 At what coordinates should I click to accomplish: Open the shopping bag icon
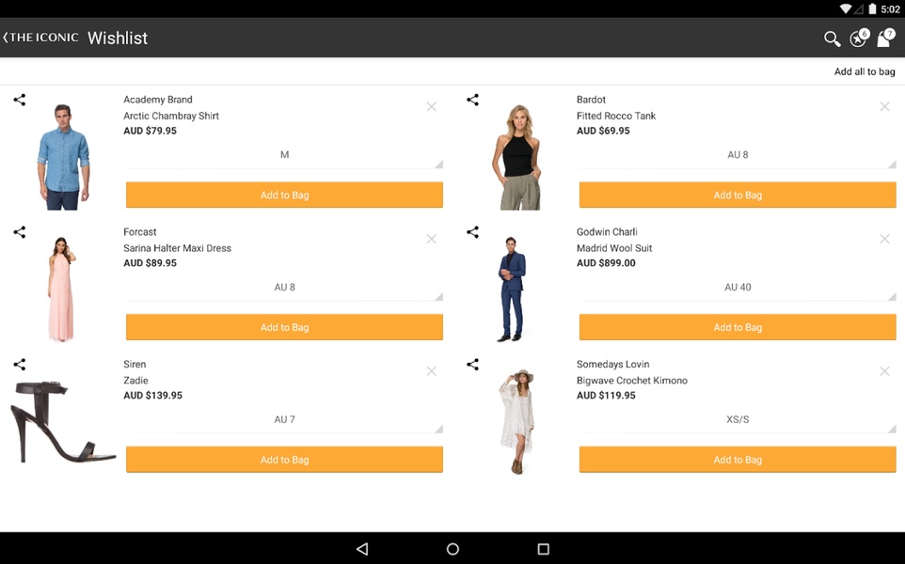[885, 38]
